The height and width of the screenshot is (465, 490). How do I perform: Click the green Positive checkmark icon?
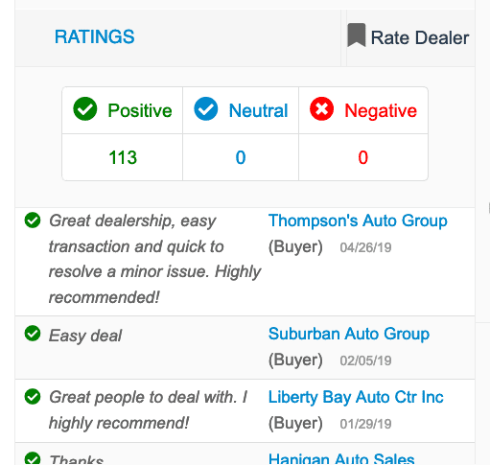85,108
